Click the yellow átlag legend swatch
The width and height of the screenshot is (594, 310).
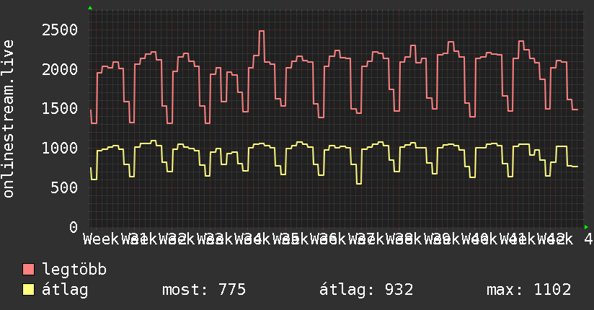(28, 290)
